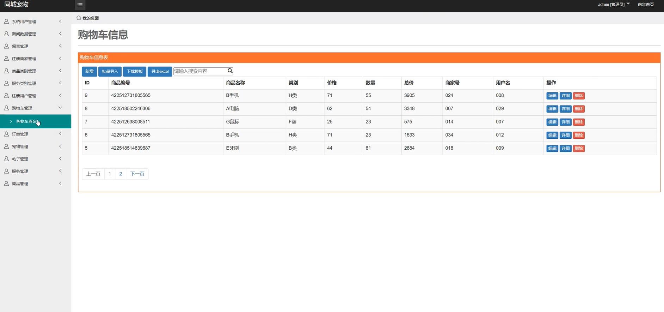Click the 导出excel button
This screenshot has height=312, width=664.
[x=160, y=71]
